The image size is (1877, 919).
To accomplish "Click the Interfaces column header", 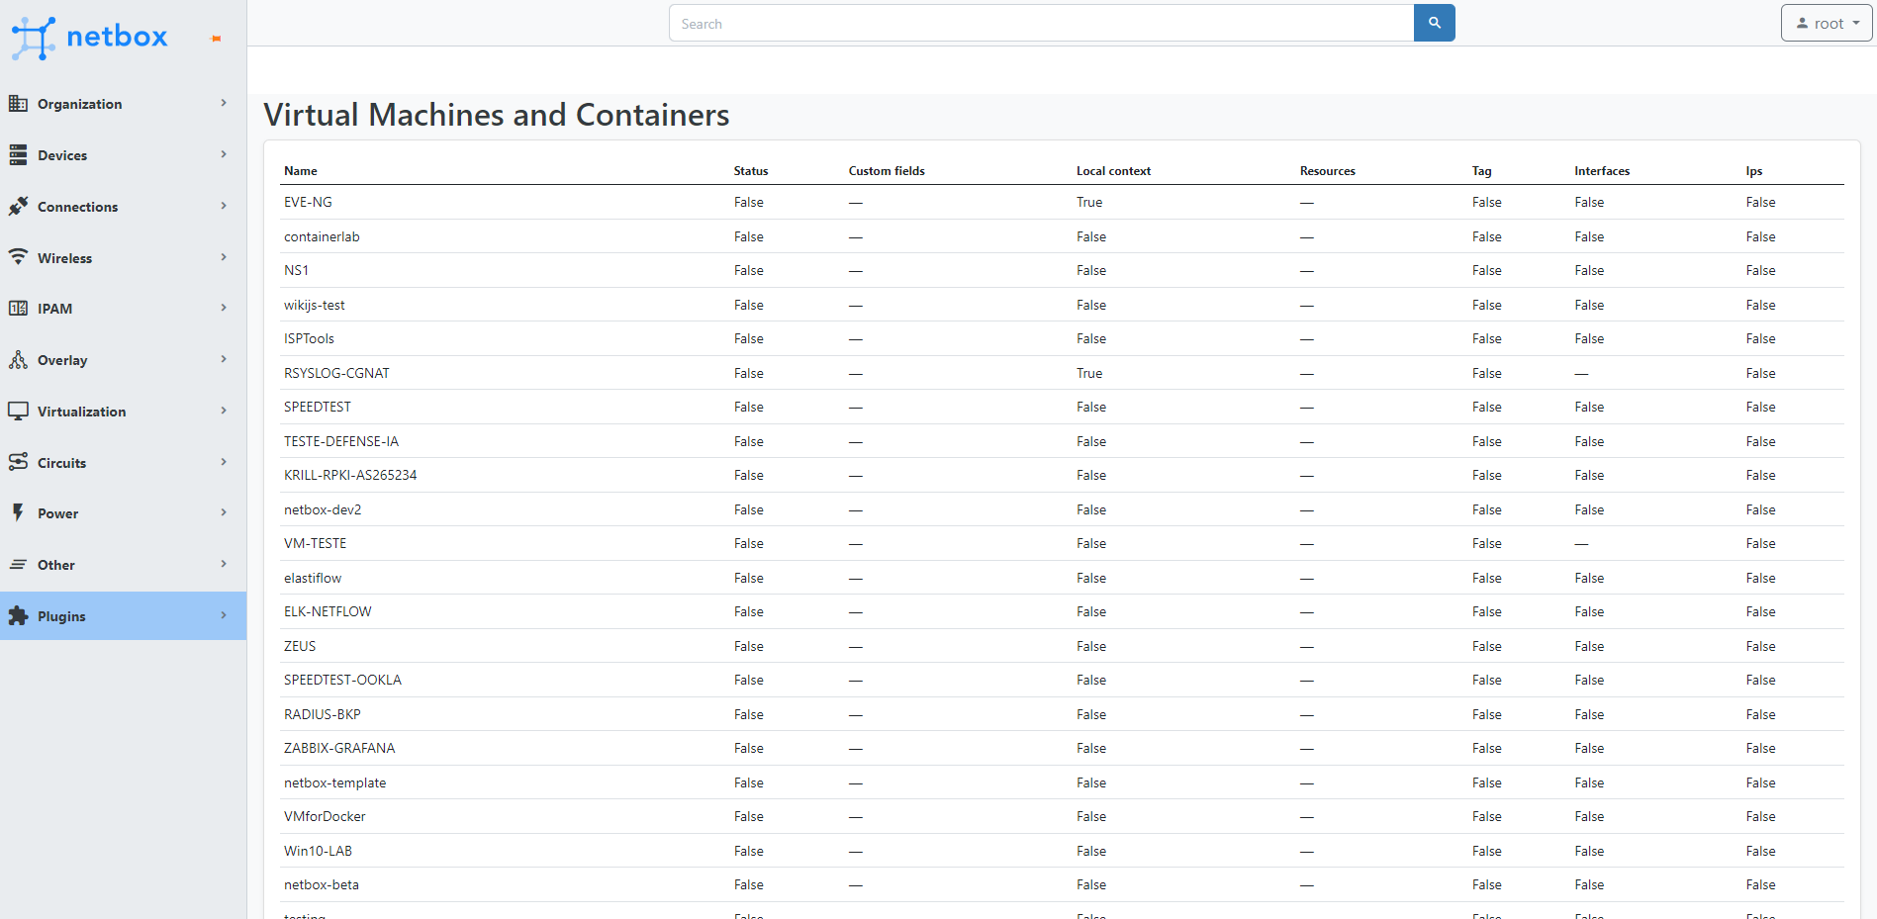I will coord(1602,171).
